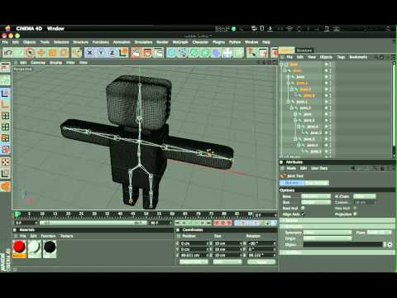Open the User Data menu in Attributes

pos(319,168)
